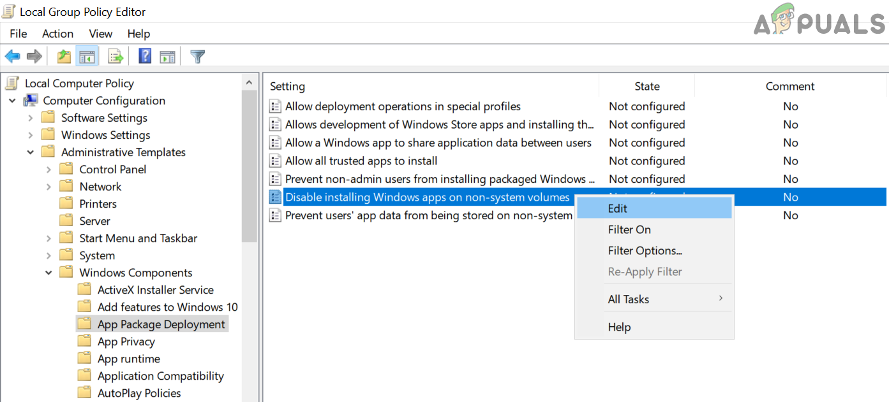889x402 pixels.
Task: Choose Edit from the context menu
Action: [x=617, y=208]
